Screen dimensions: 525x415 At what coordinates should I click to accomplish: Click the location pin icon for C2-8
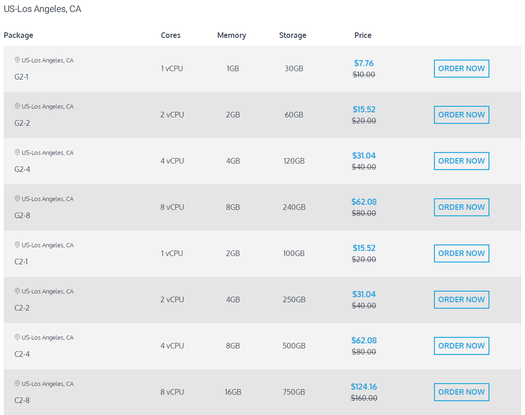point(18,384)
